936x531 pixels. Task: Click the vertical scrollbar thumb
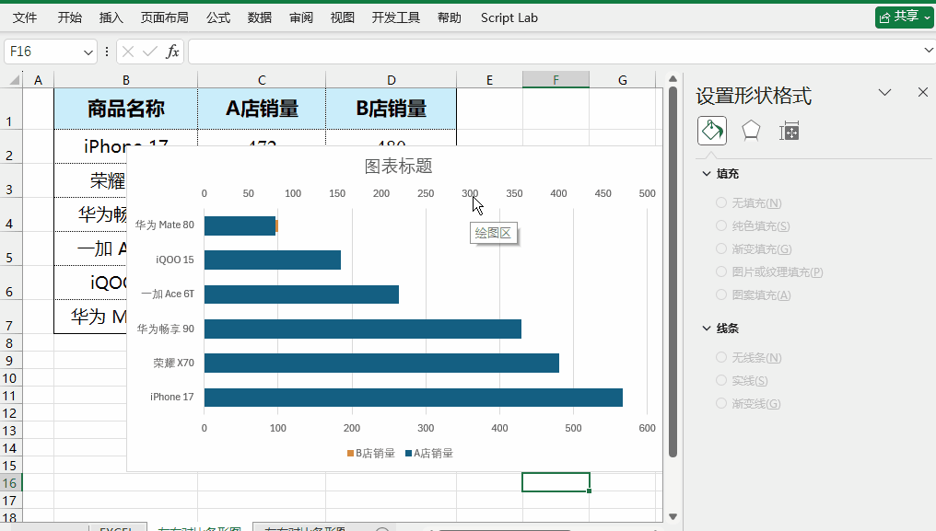(x=673, y=272)
